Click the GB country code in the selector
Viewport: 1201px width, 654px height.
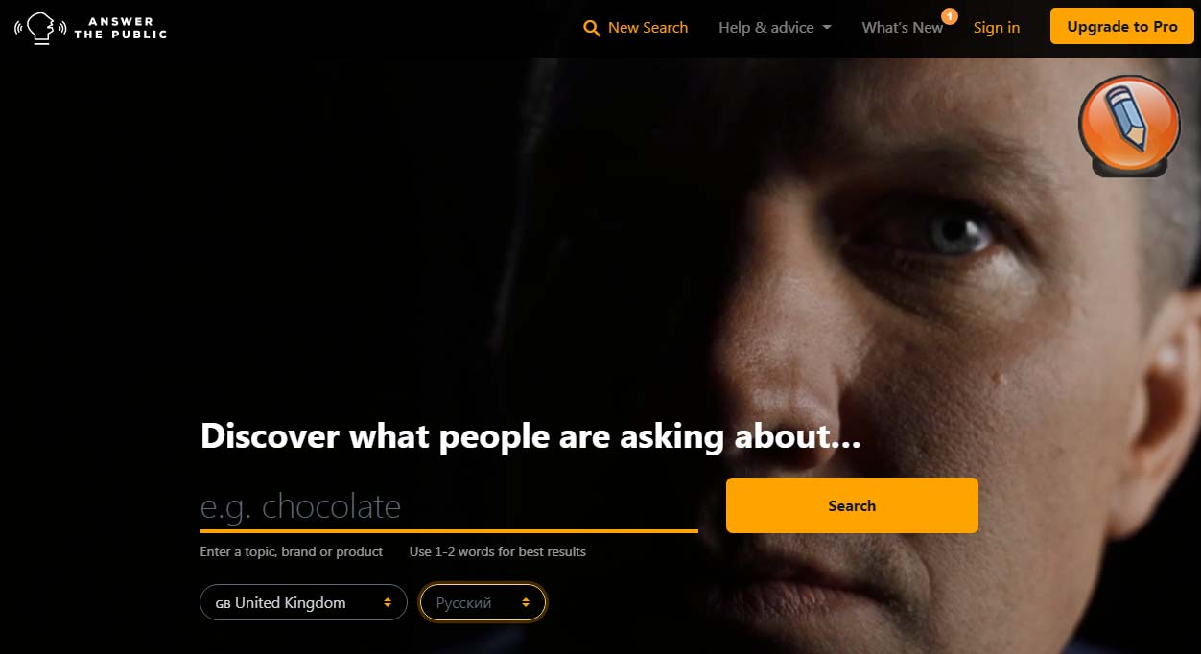tap(223, 604)
